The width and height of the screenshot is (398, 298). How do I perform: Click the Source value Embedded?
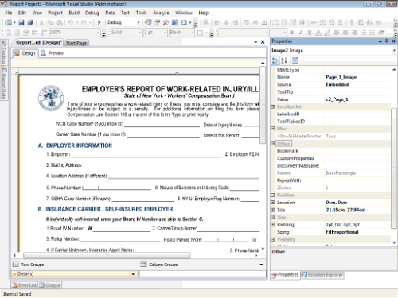[x=338, y=84]
